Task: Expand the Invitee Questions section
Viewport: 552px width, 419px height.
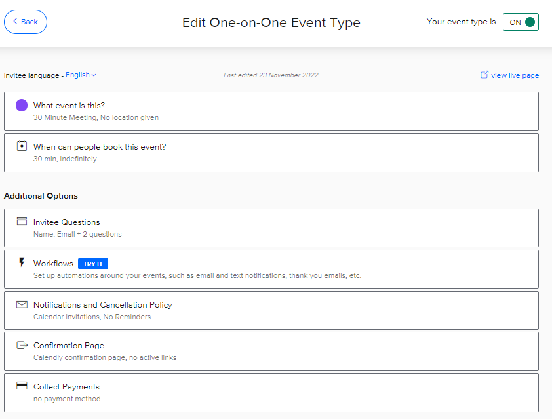Action: point(271,228)
